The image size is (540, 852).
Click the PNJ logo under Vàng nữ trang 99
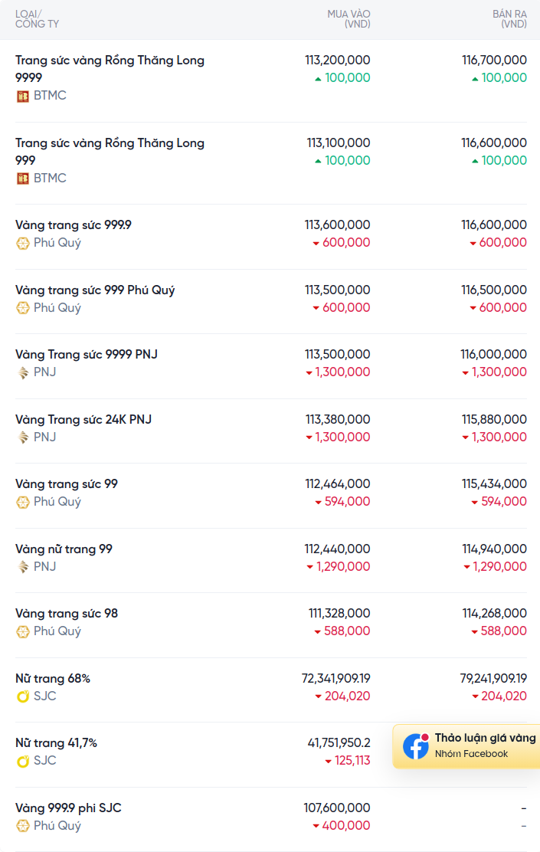(23, 567)
